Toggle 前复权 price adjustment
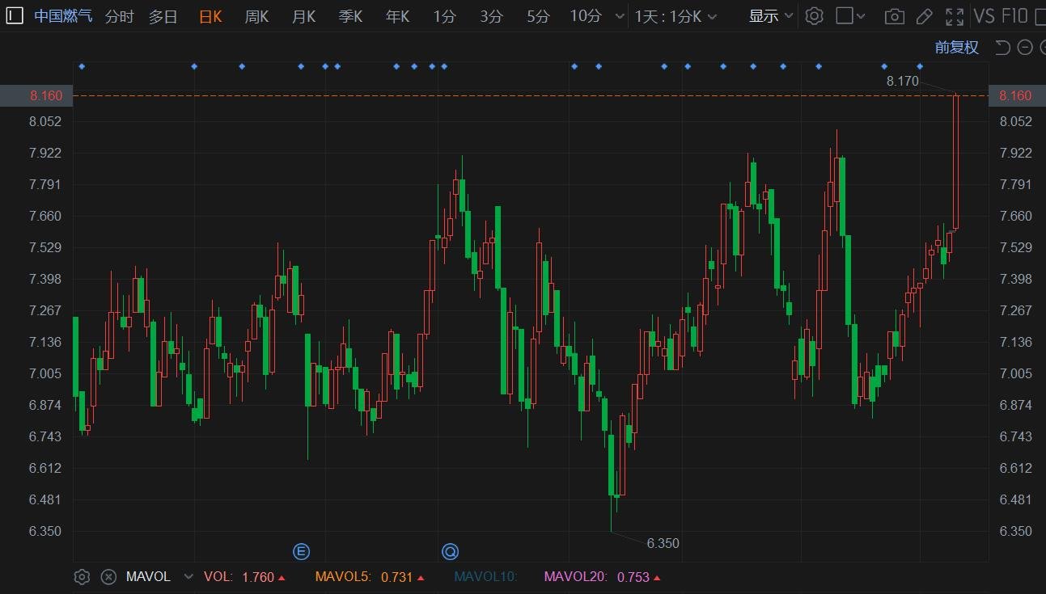1046x594 pixels. (957, 47)
